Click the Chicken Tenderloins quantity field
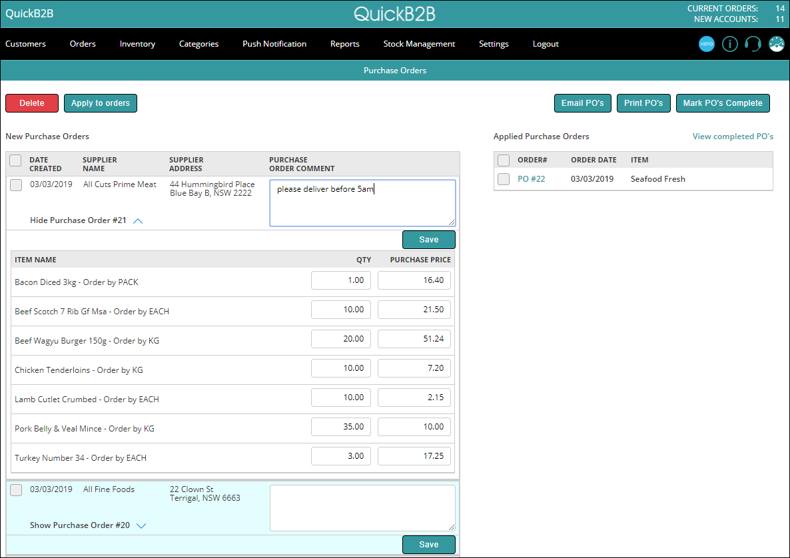The image size is (790, 558). coord(340,368)
